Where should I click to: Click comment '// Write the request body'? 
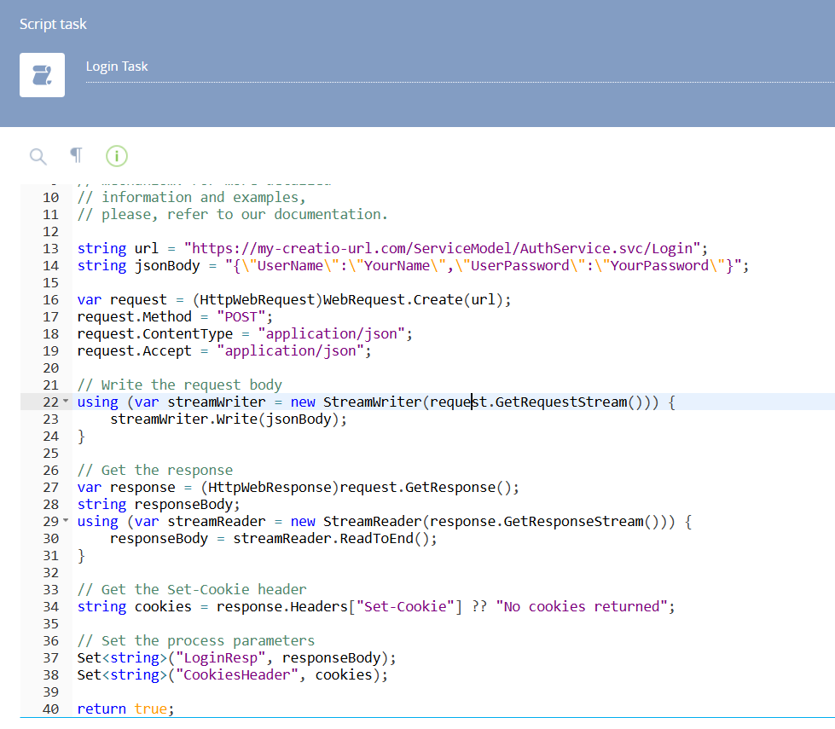point(179,385)
